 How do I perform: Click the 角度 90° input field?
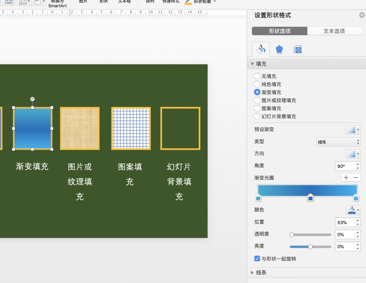(345, 166)
